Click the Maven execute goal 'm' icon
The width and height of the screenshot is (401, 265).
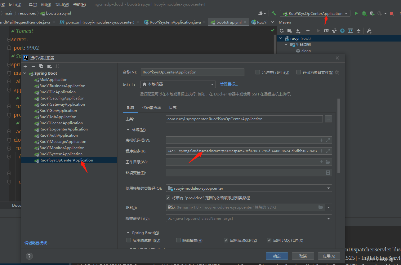tap(326, 31)
